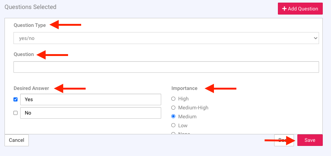Focus the Question text input field
This screenshot has width=331, height=156.
[x=166, y=67]
